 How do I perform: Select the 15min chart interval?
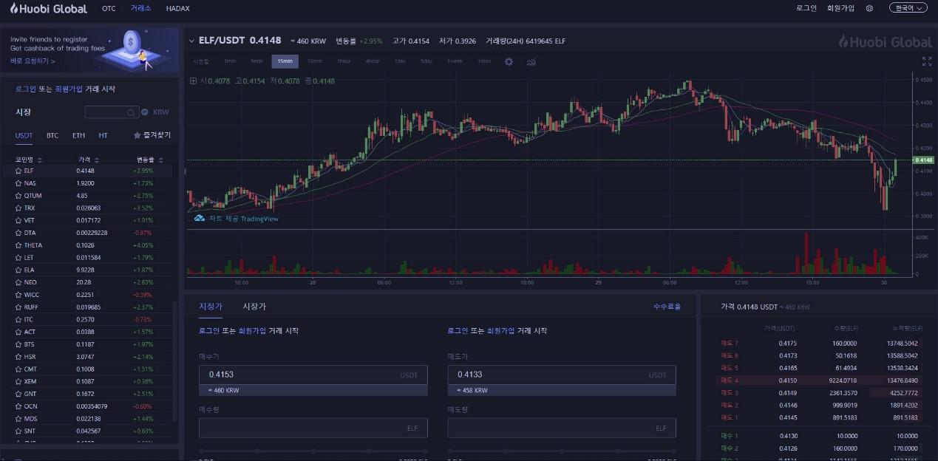285,61
